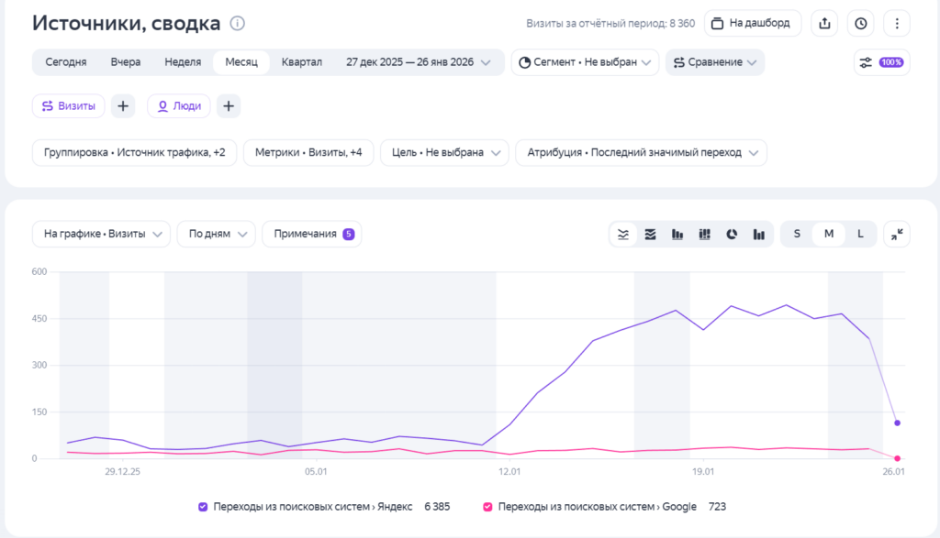Select the line chart view icon
The height and width of the screenshot is (538, 940).
(623, 234)
